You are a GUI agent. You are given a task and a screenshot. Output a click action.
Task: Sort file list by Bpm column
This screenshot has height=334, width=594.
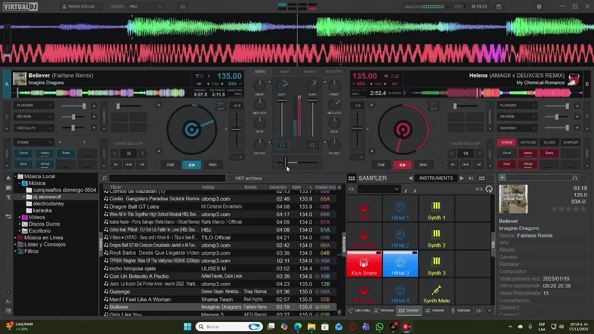tap(297, 187)
